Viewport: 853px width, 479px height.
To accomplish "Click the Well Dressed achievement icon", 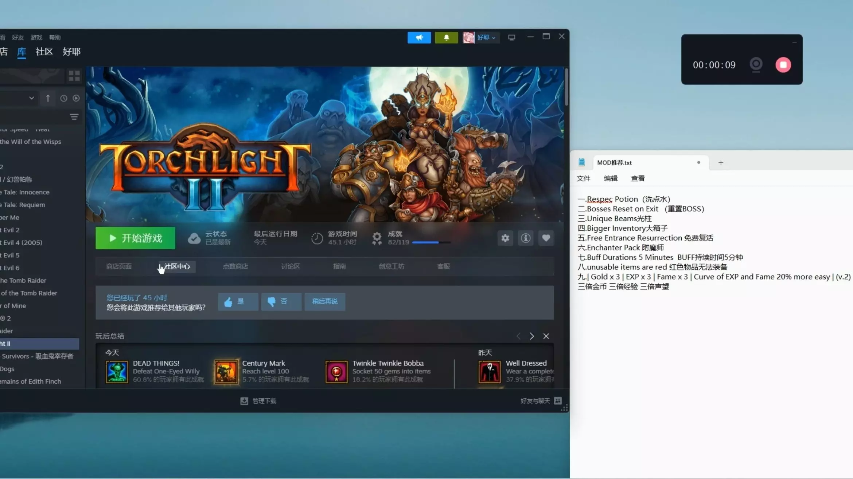I will tap(490, 372).
